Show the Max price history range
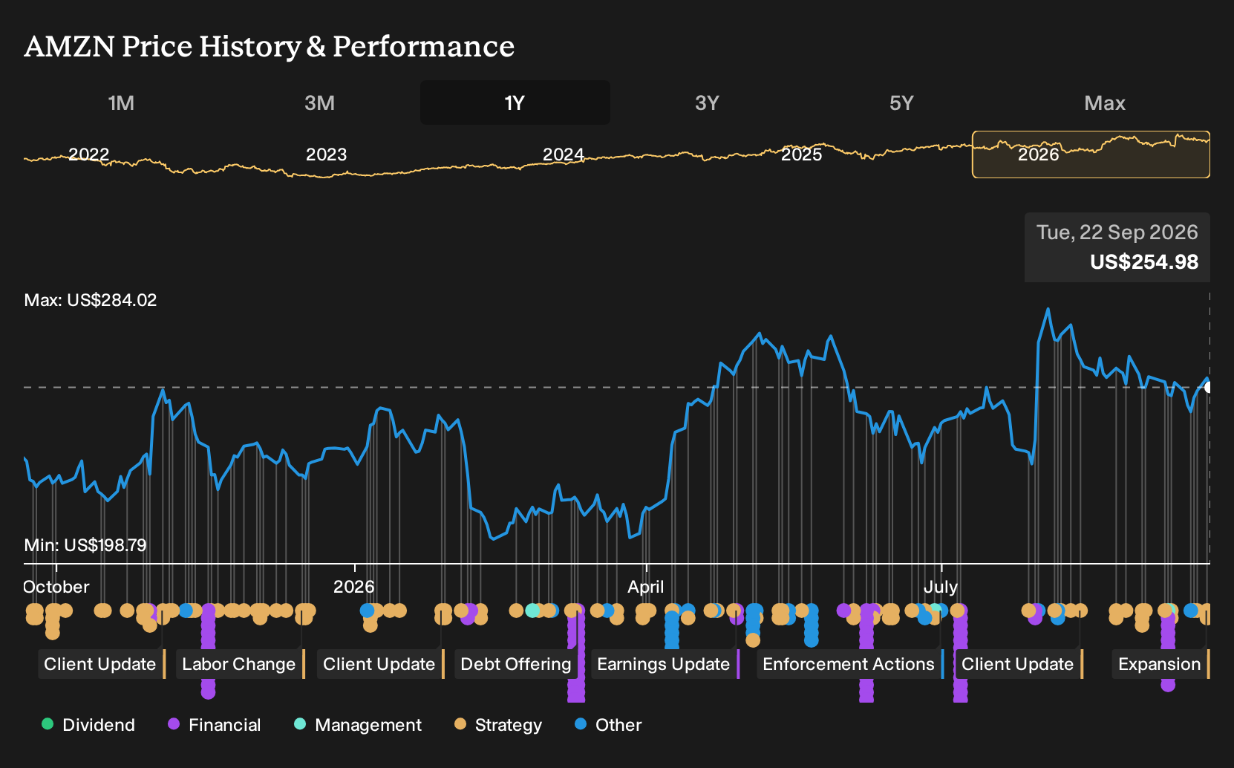This screenshot has width=1234, height=768. [1105, 102]
